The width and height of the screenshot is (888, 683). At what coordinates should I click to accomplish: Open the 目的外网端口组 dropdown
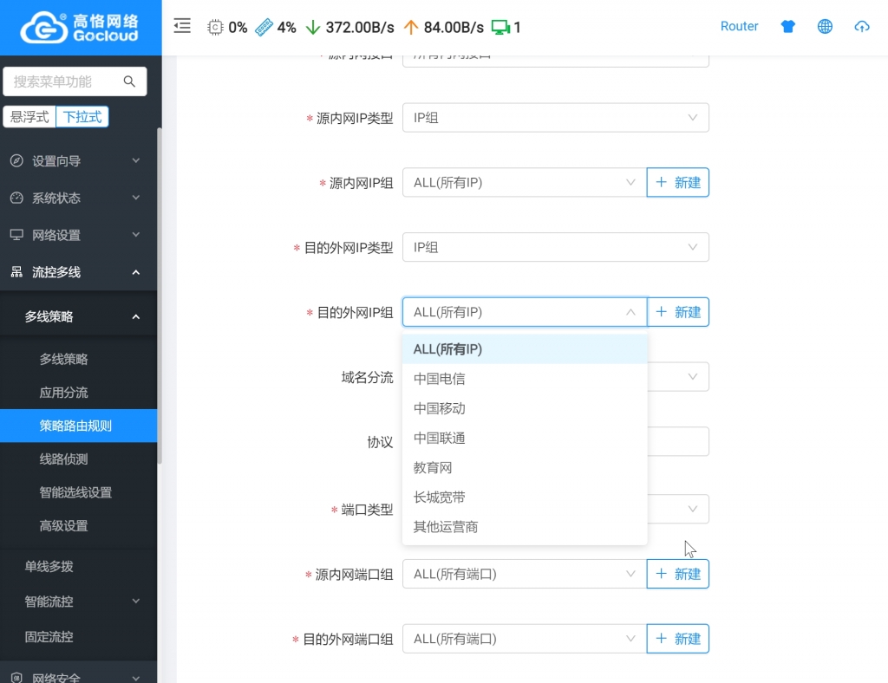tap(525, 639)
